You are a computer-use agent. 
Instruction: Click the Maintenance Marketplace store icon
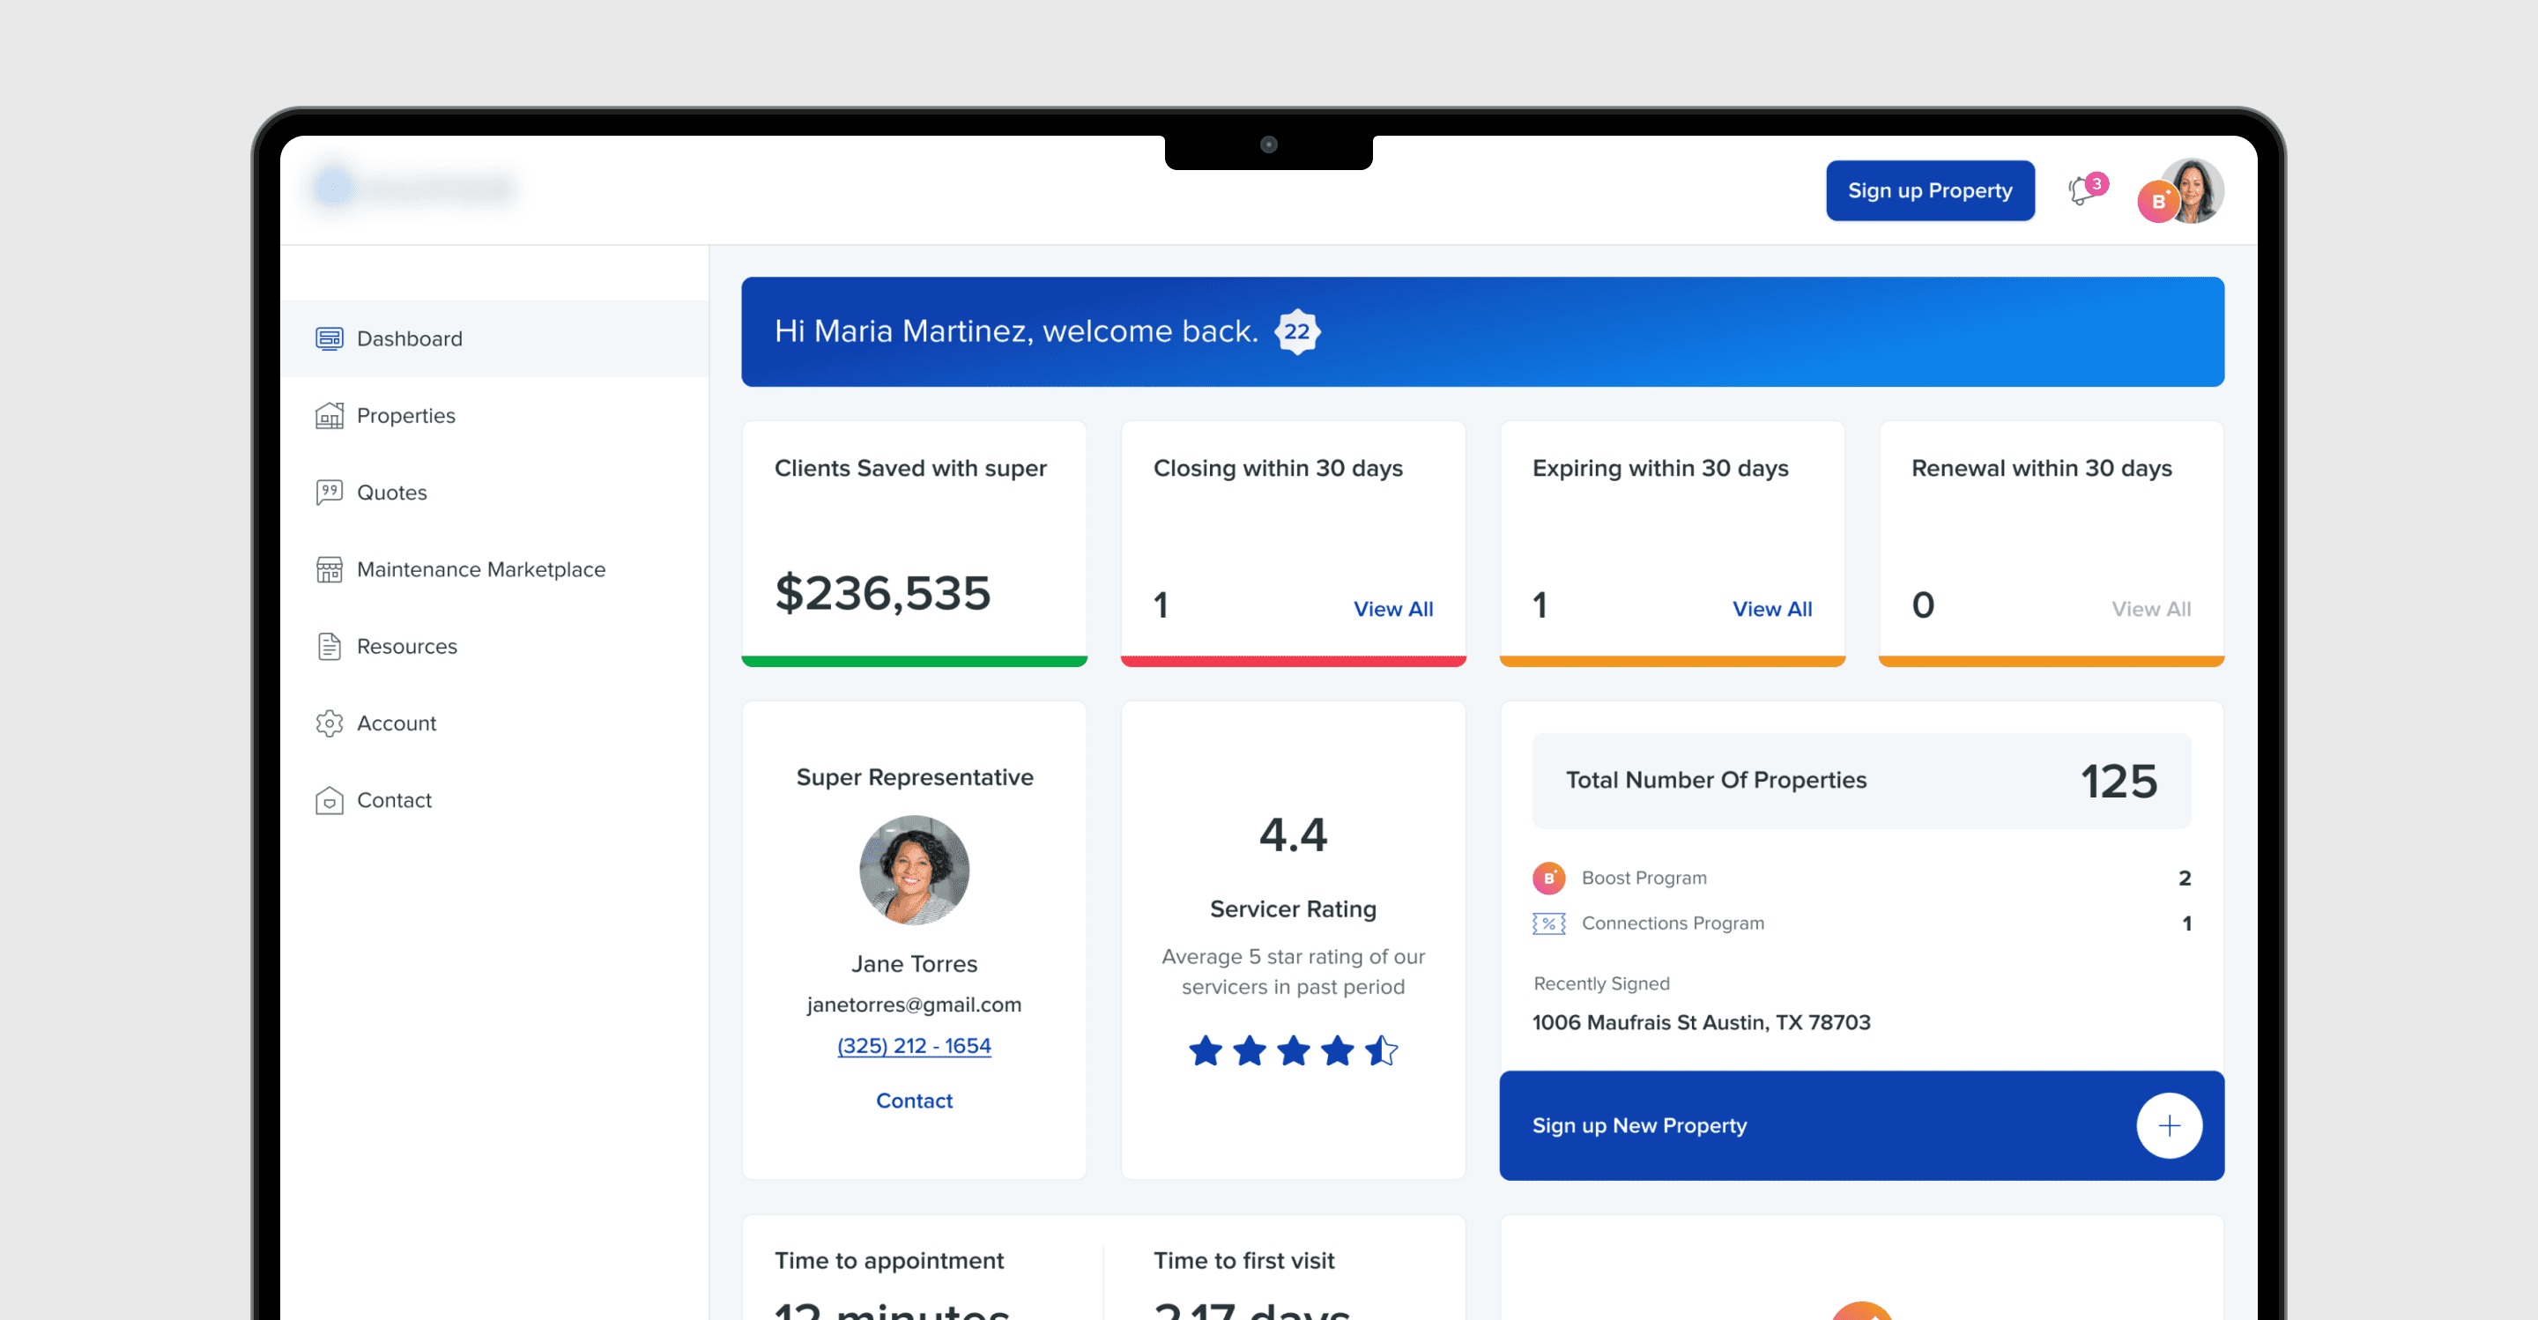329,569
